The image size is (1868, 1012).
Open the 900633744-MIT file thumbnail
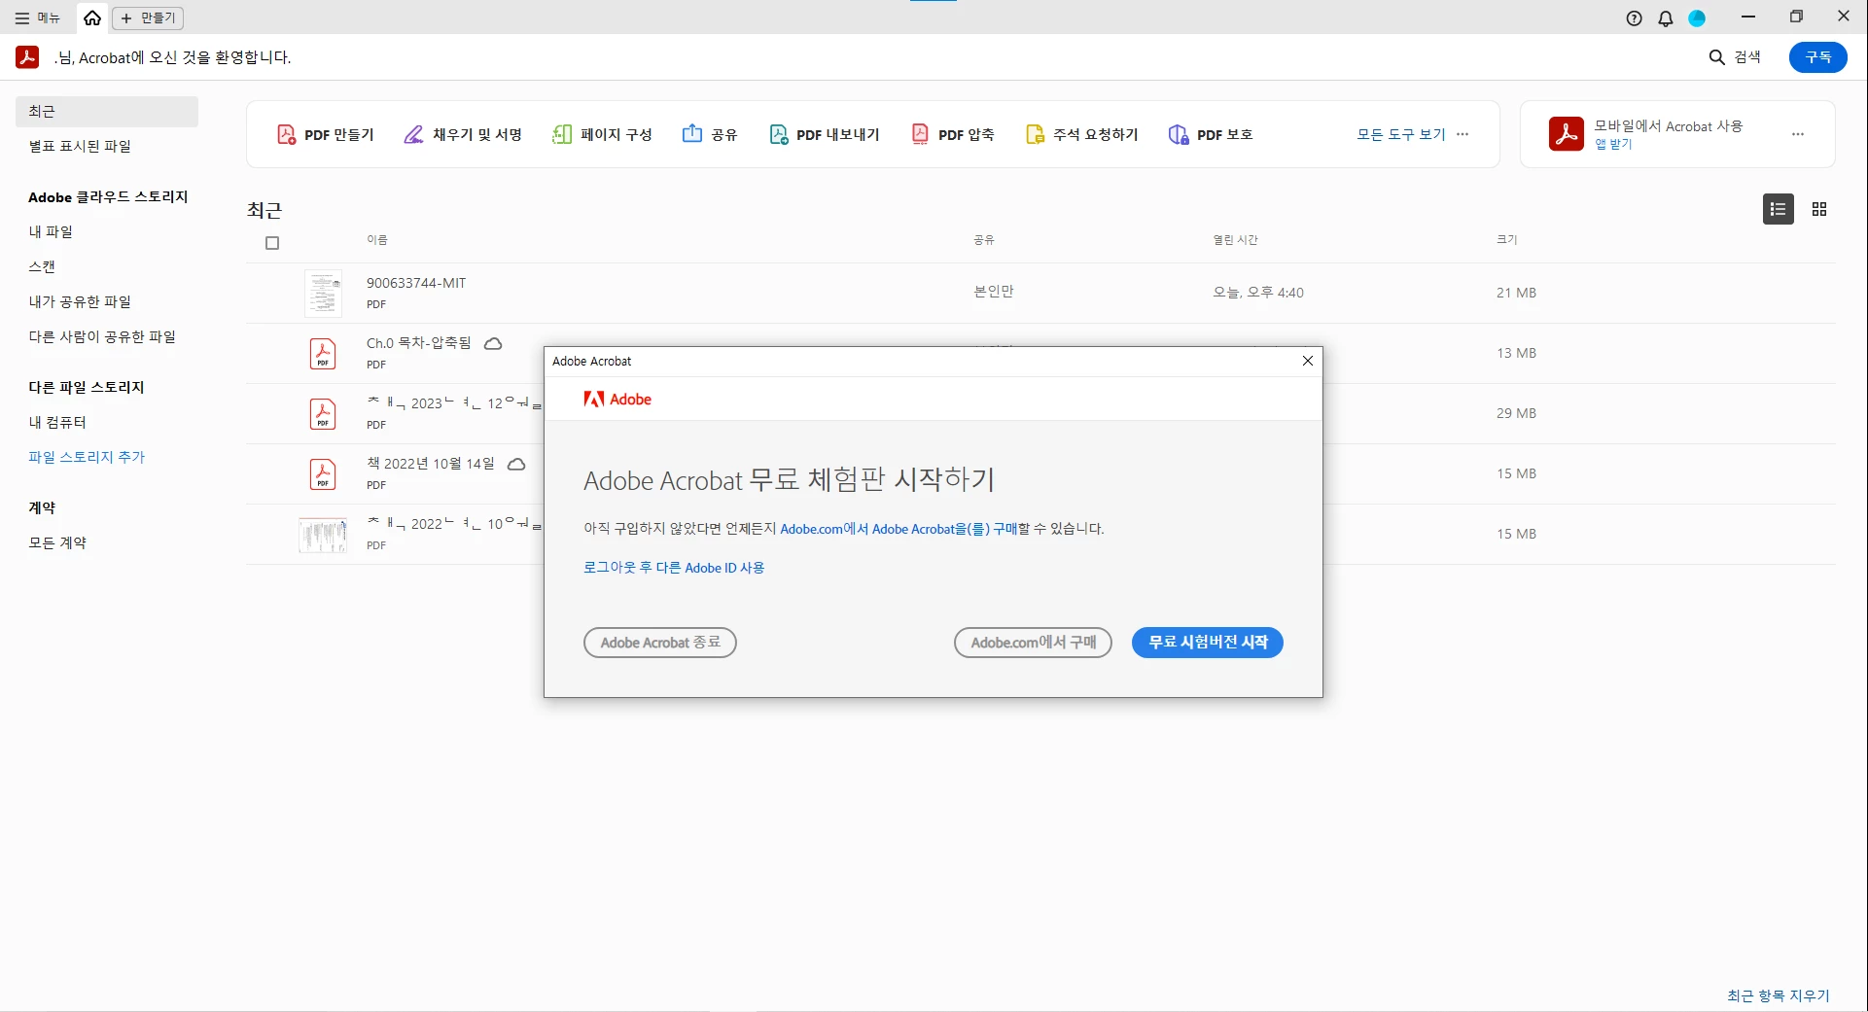(323, 293)
